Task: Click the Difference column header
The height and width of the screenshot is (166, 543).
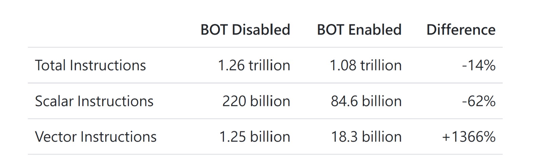Action: pyautogui.click(x=461, y=30)
